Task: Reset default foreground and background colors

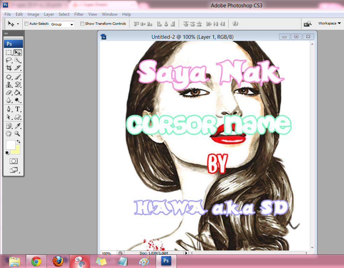Action: 7,153
